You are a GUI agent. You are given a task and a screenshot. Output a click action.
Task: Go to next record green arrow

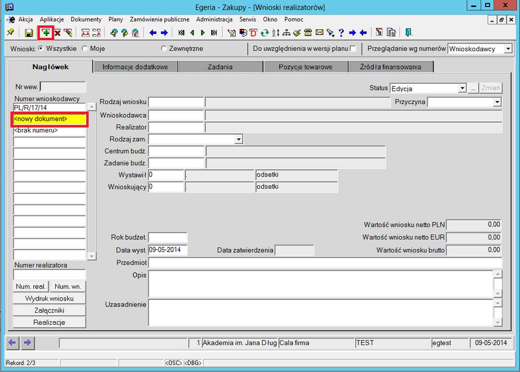tap(203, 32)
